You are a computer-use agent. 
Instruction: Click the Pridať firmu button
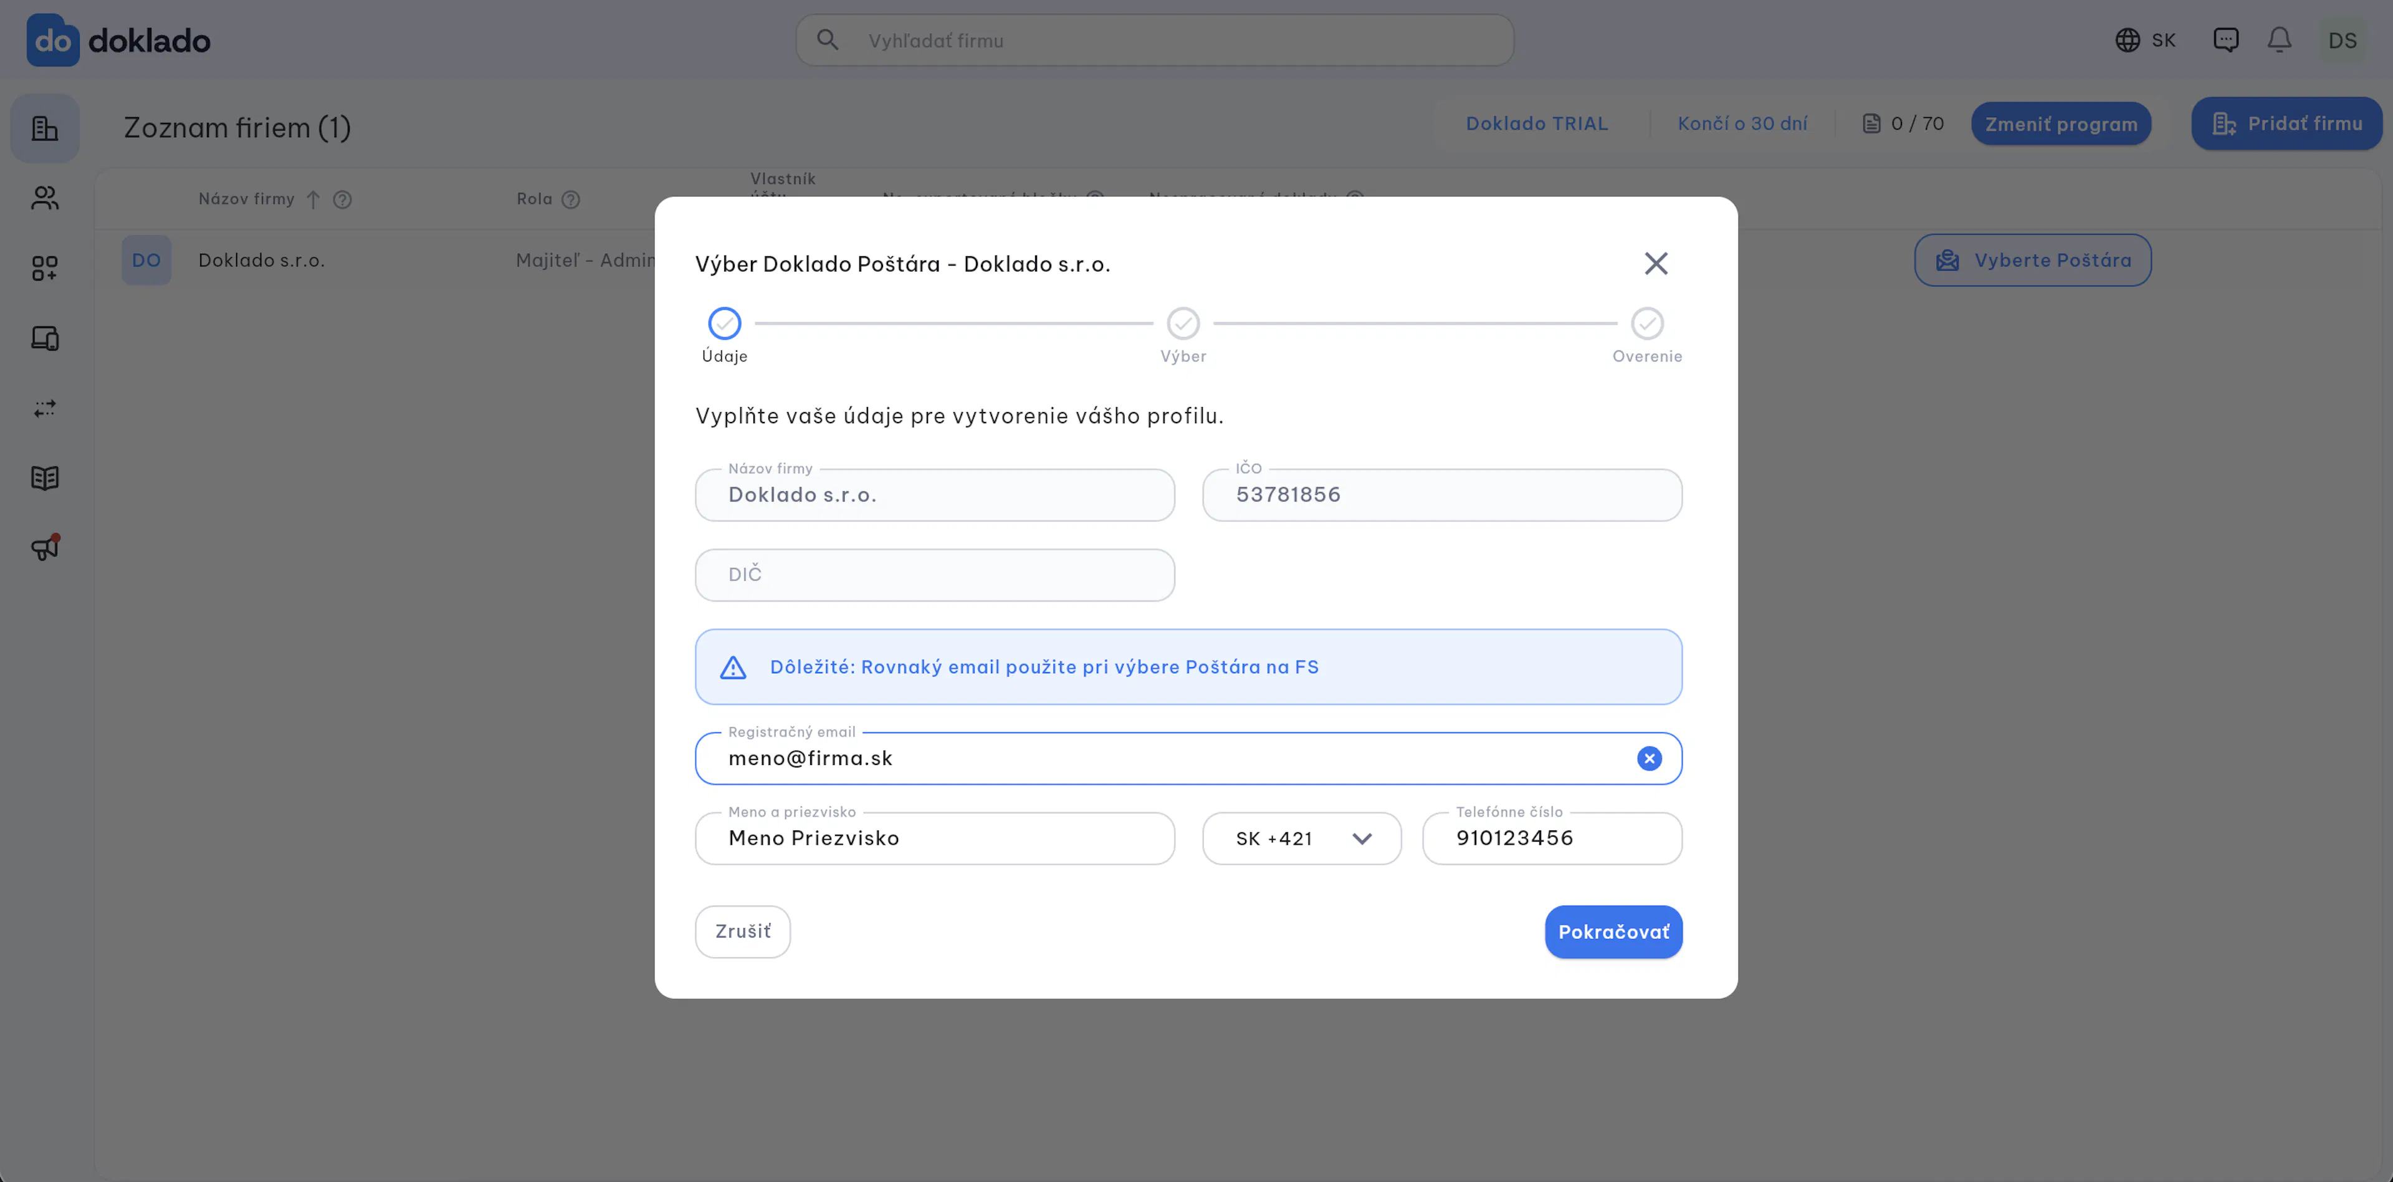pyautogui.click(x=2287, y=123)
